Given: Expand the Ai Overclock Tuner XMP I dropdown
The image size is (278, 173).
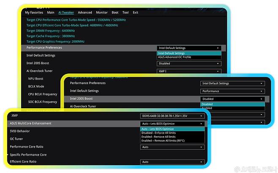Looking at the screenshot, I should click(189, 71).
